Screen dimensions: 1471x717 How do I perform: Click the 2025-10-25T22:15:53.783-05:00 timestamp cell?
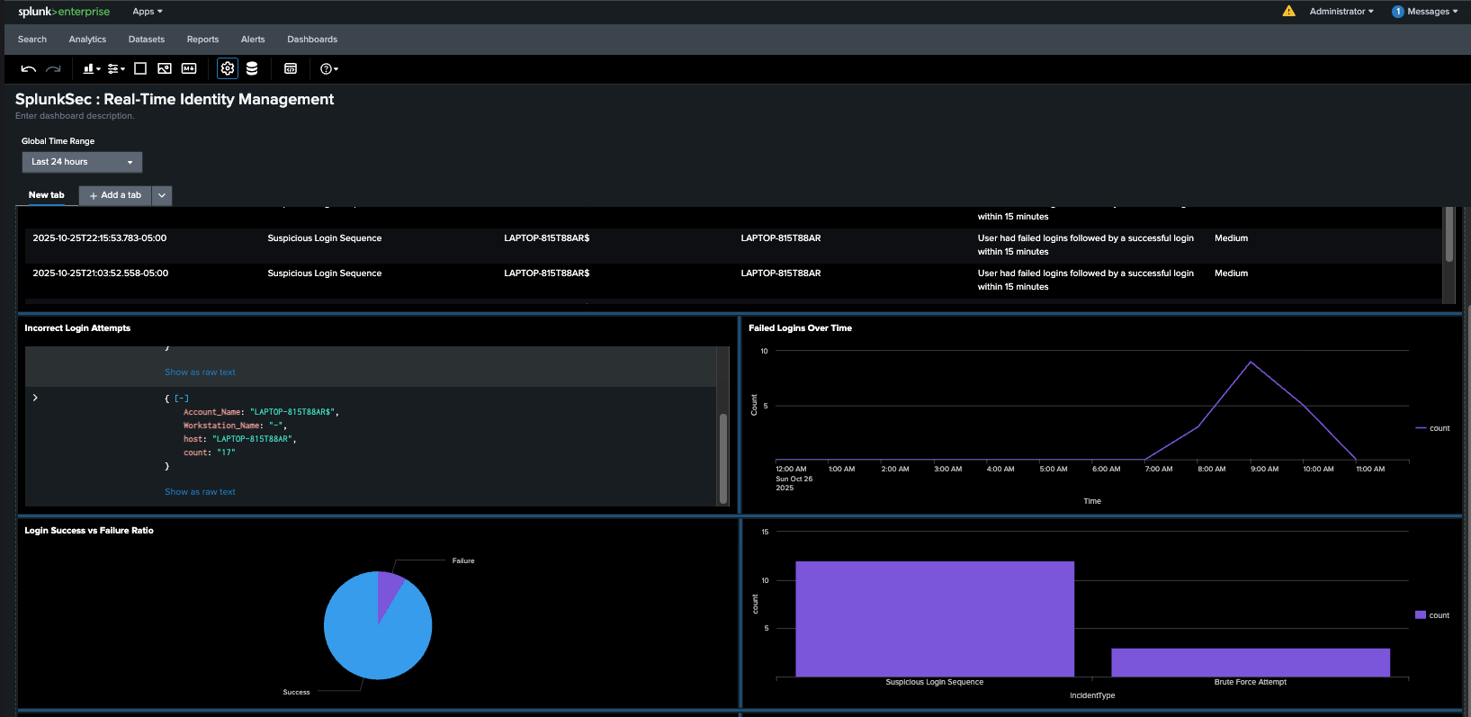click(100, 238)
